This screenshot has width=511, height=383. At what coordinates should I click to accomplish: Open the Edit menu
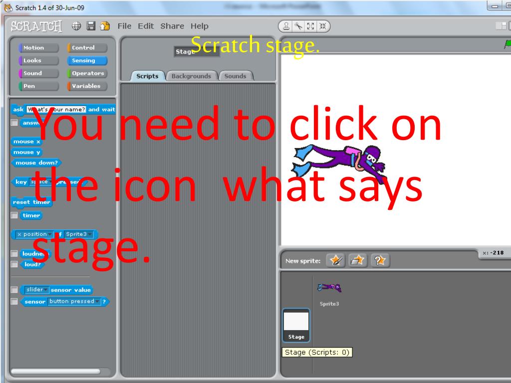coord(146,26)
